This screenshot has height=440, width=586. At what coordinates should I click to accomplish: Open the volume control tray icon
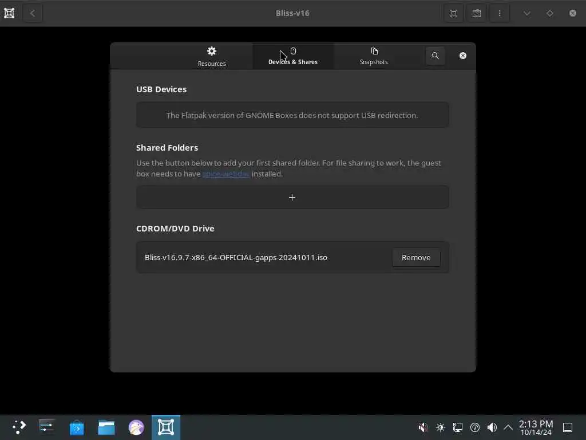pyautogui.click(x=492, y=427)
